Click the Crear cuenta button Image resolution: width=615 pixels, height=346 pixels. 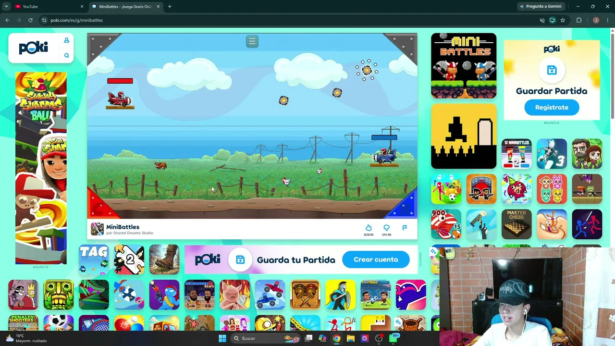click(x=376, y=259)
